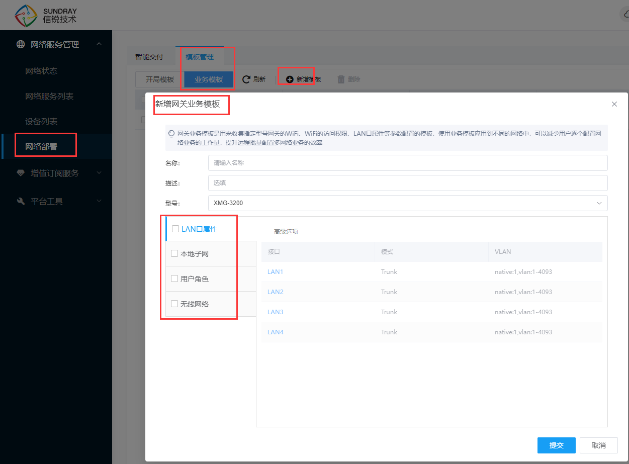The width and height of the screenshot is (629, 464).
Task: Open the LAN1 interface link
Action: click(x=276, y=271)
